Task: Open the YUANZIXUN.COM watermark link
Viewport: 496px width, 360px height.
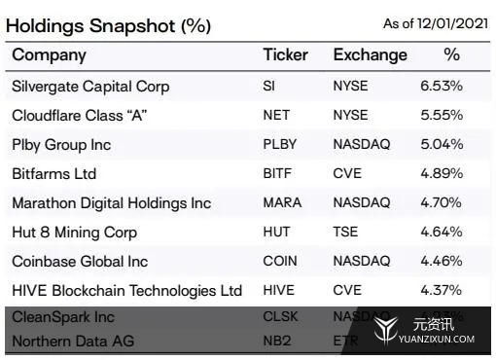Action: point(437,340)
